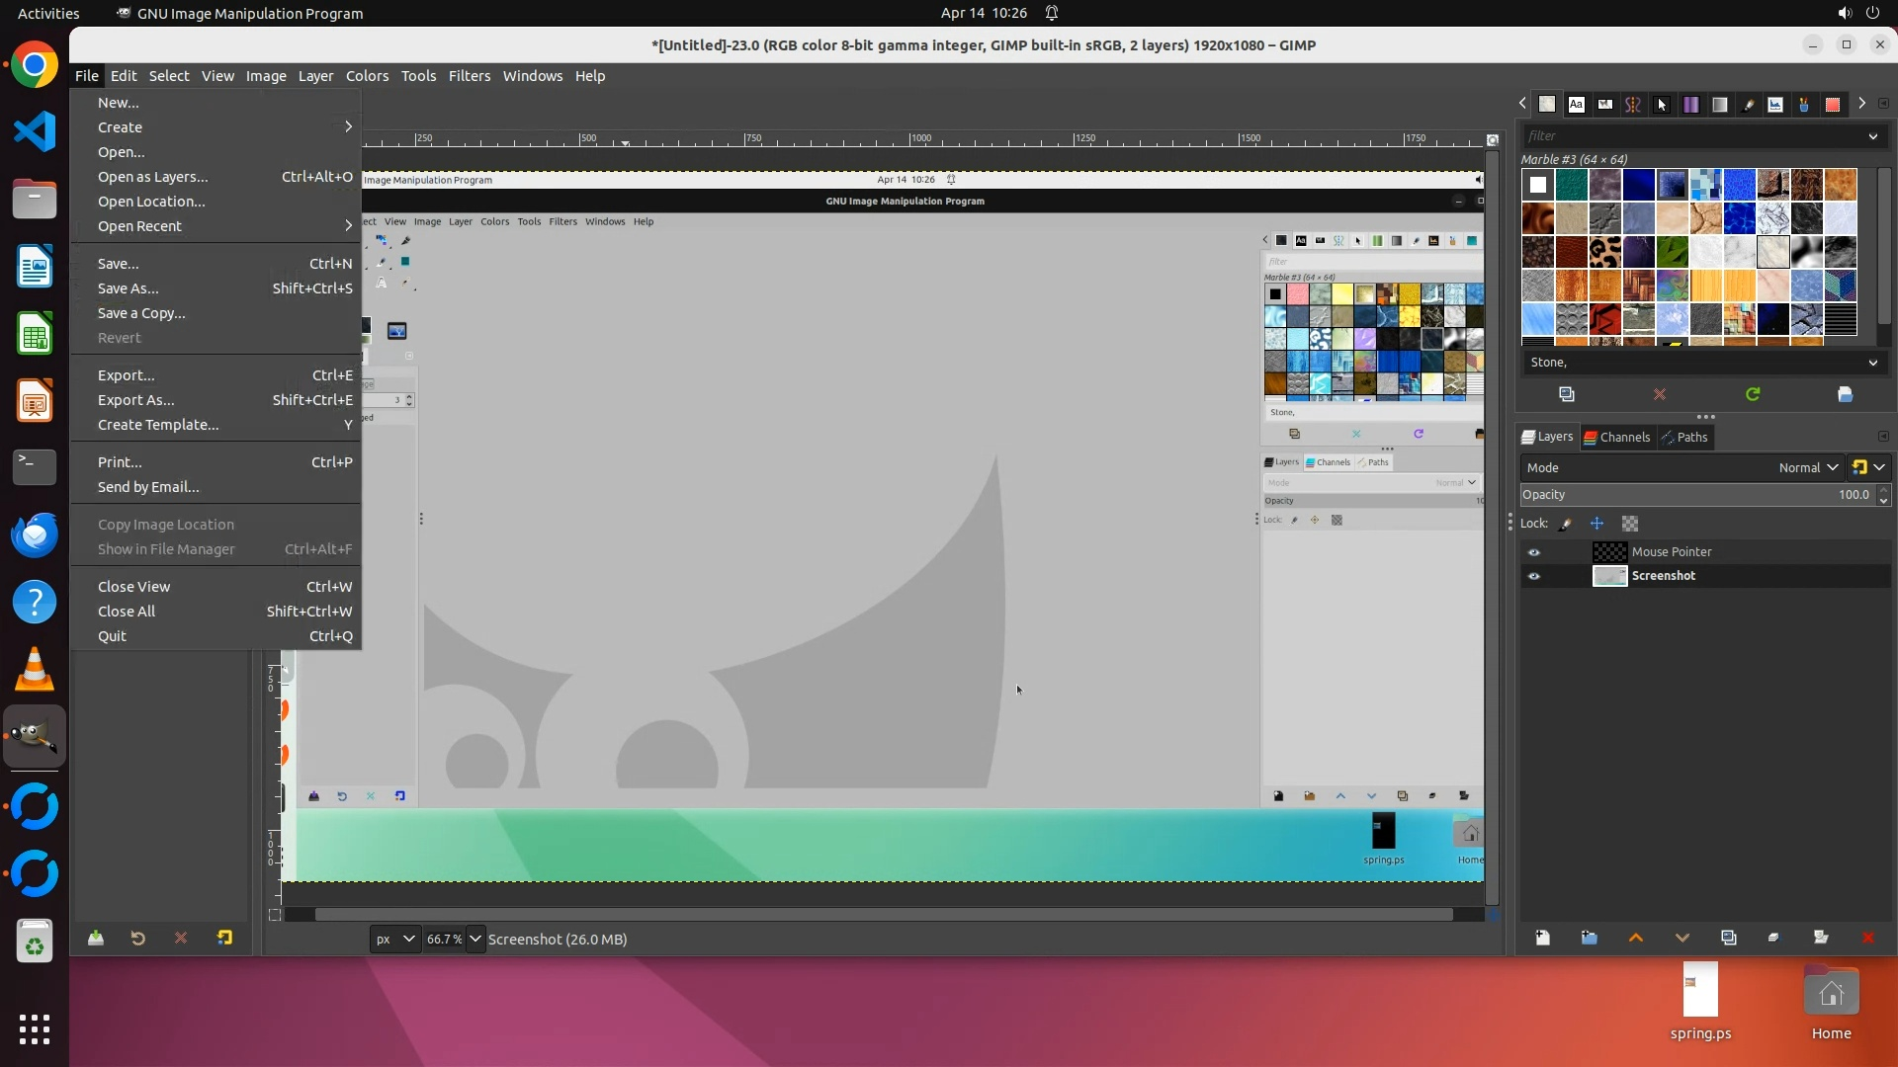Hide the Mouse Pointer layer eye icon
Screen dimensions: 1898x1067
[x=1534, y=552]
